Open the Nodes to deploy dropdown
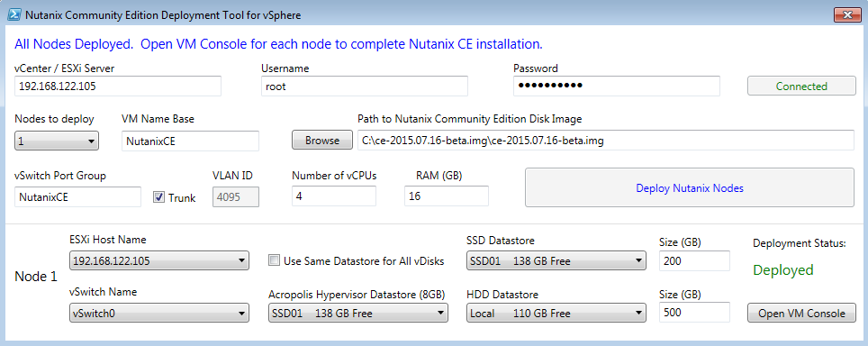This screenshot has height=346, width=868. 57,141
